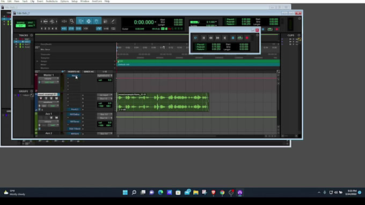Toggle Insertion Follows Playback button

click(86, 28)
